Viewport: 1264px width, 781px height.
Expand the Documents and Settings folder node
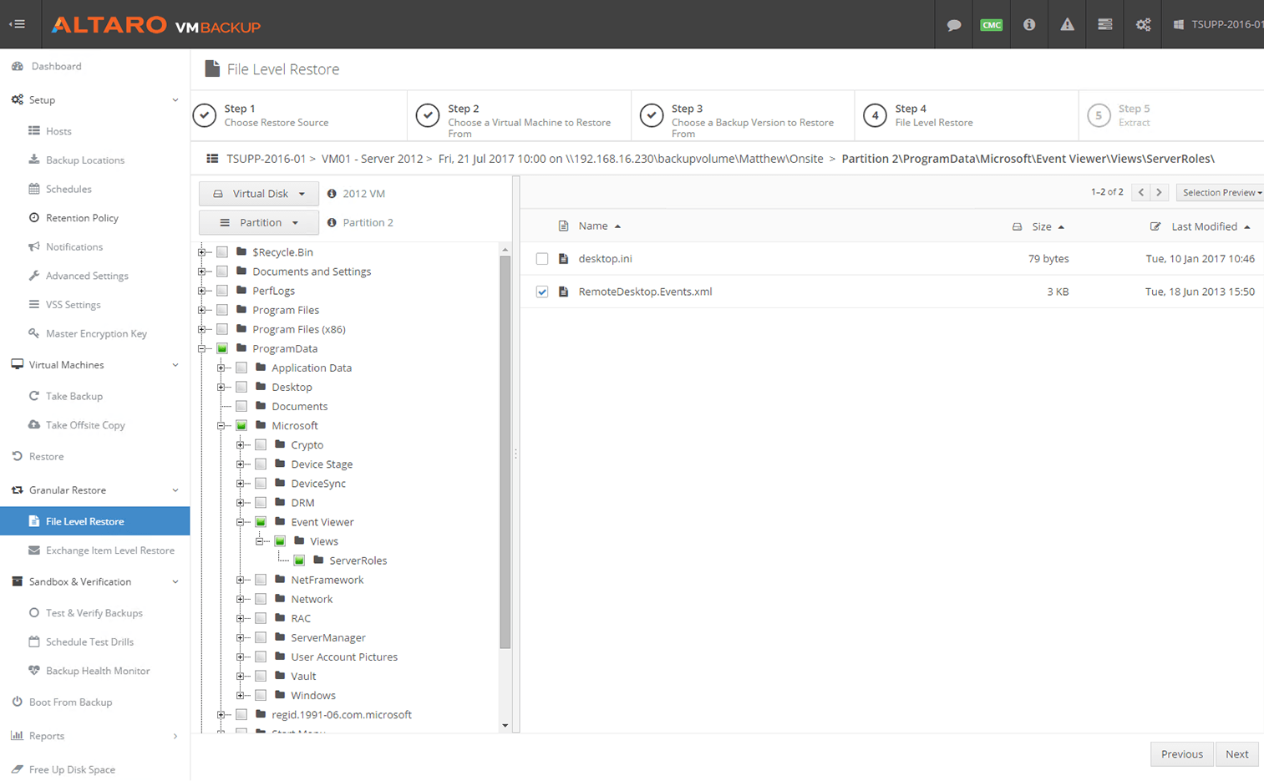pyautogui.click(x=202, y=271)
